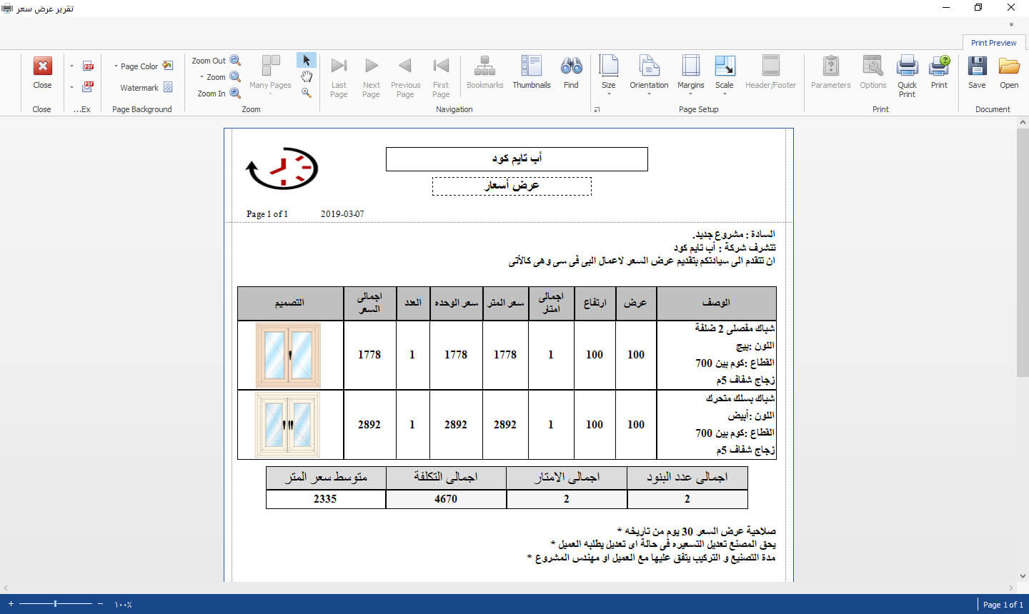Viewport: 1029px width, 614px height.
Task: Select the Print Preview ribbon tab
Action: click(993, 43)
